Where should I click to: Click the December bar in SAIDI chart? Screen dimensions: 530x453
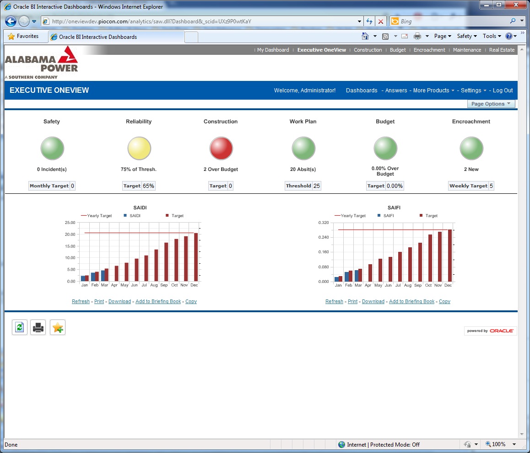[x=196, y=257]
